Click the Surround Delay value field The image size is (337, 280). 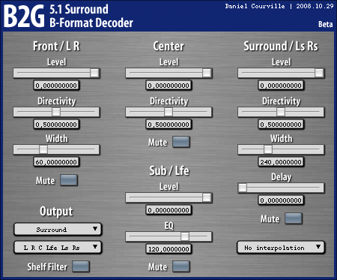(x=281, y=200)
